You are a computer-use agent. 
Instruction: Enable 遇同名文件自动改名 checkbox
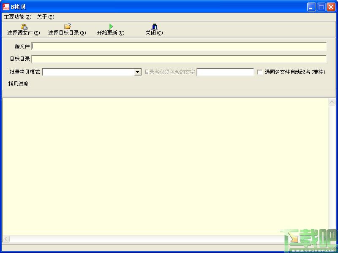260,72
